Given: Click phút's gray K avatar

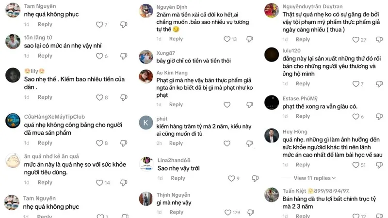Looking at the screenshot, I should [x=145, y=122].
